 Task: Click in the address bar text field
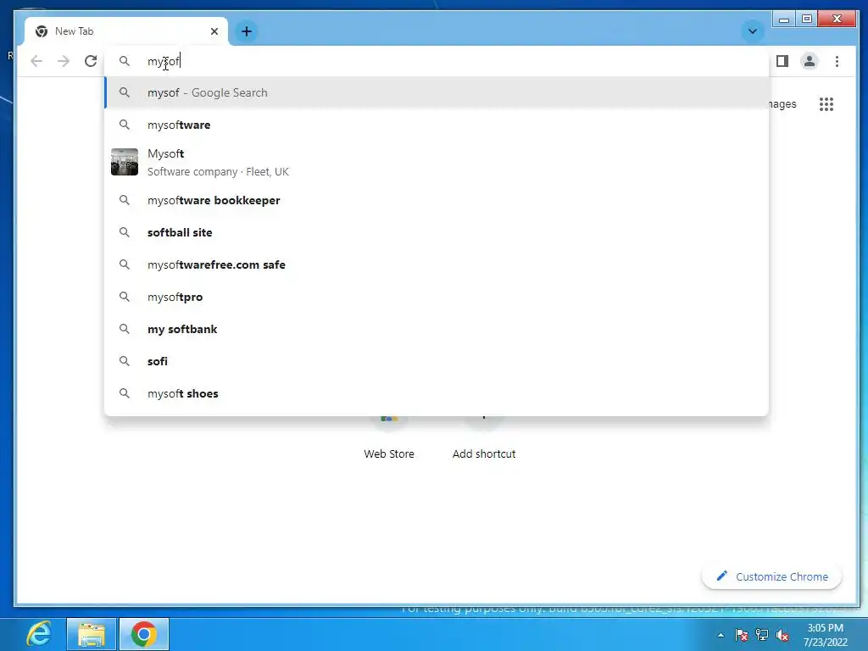[437, 61]
